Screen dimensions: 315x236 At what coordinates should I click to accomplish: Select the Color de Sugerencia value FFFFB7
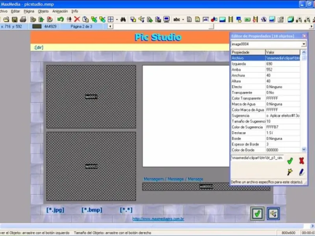[282, 127]
